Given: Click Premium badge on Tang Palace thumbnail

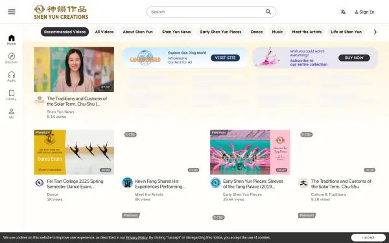Looking at the screenshot, I should (218, 132).
